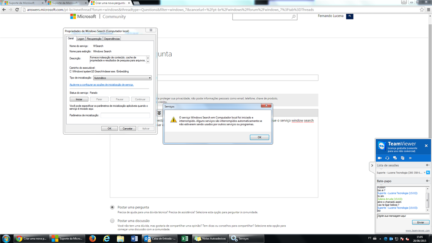Close the TeamViewer panel with X
This screenshot has width=432, height=243.
426,146
